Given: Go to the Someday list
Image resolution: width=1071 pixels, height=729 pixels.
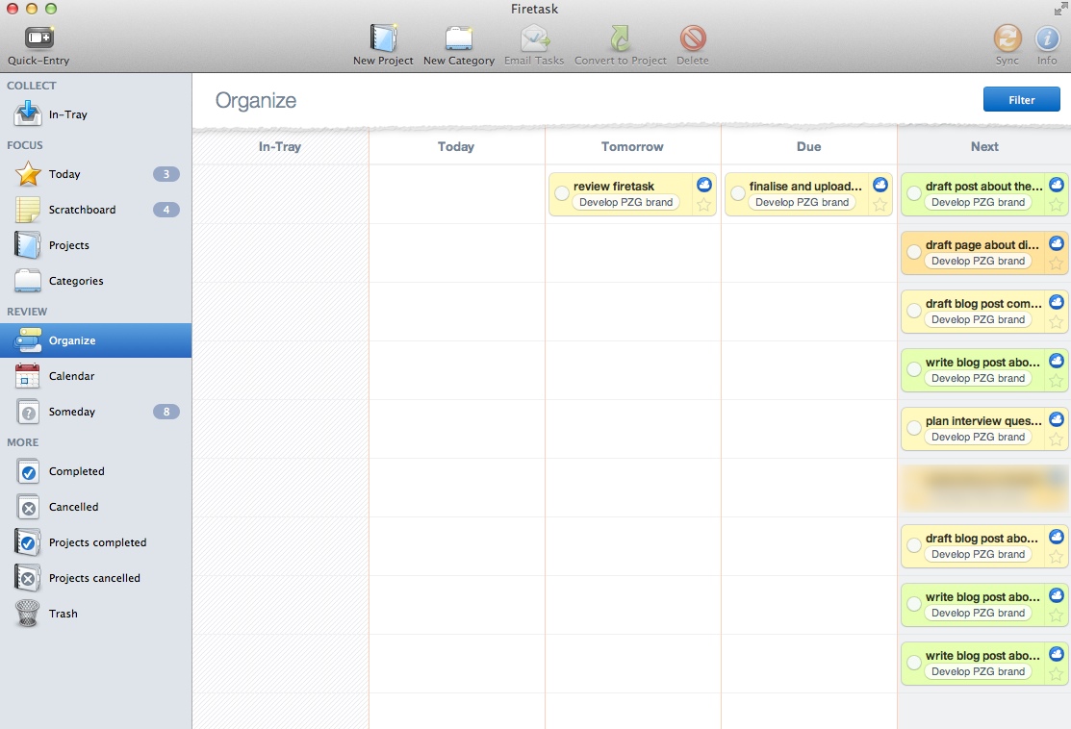Looking at the screenshot, I should tap(71, 412).
